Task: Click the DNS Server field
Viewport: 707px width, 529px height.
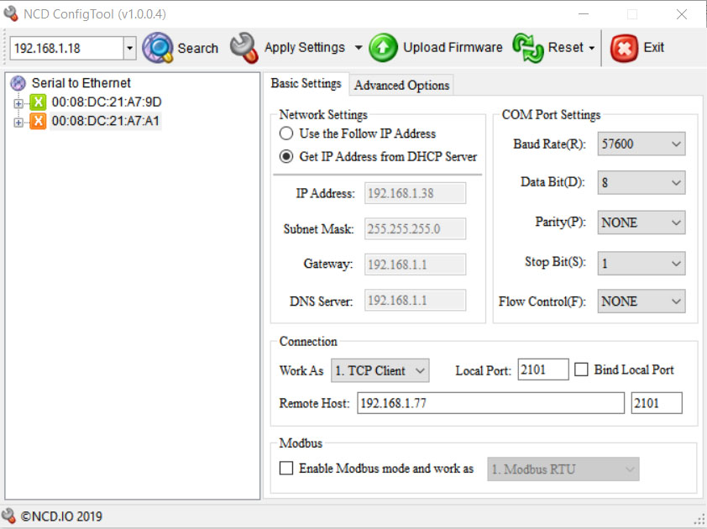Action: [x=415, y=301]
